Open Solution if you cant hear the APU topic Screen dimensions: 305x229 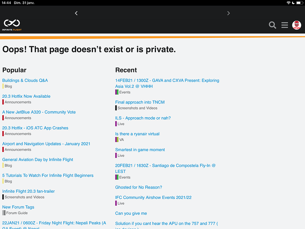167,226
